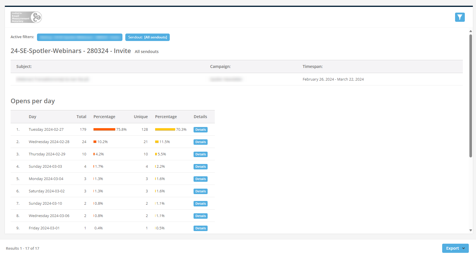Open the Export dropdown menu
Screen dimensions: 476x256
[455, 248]
